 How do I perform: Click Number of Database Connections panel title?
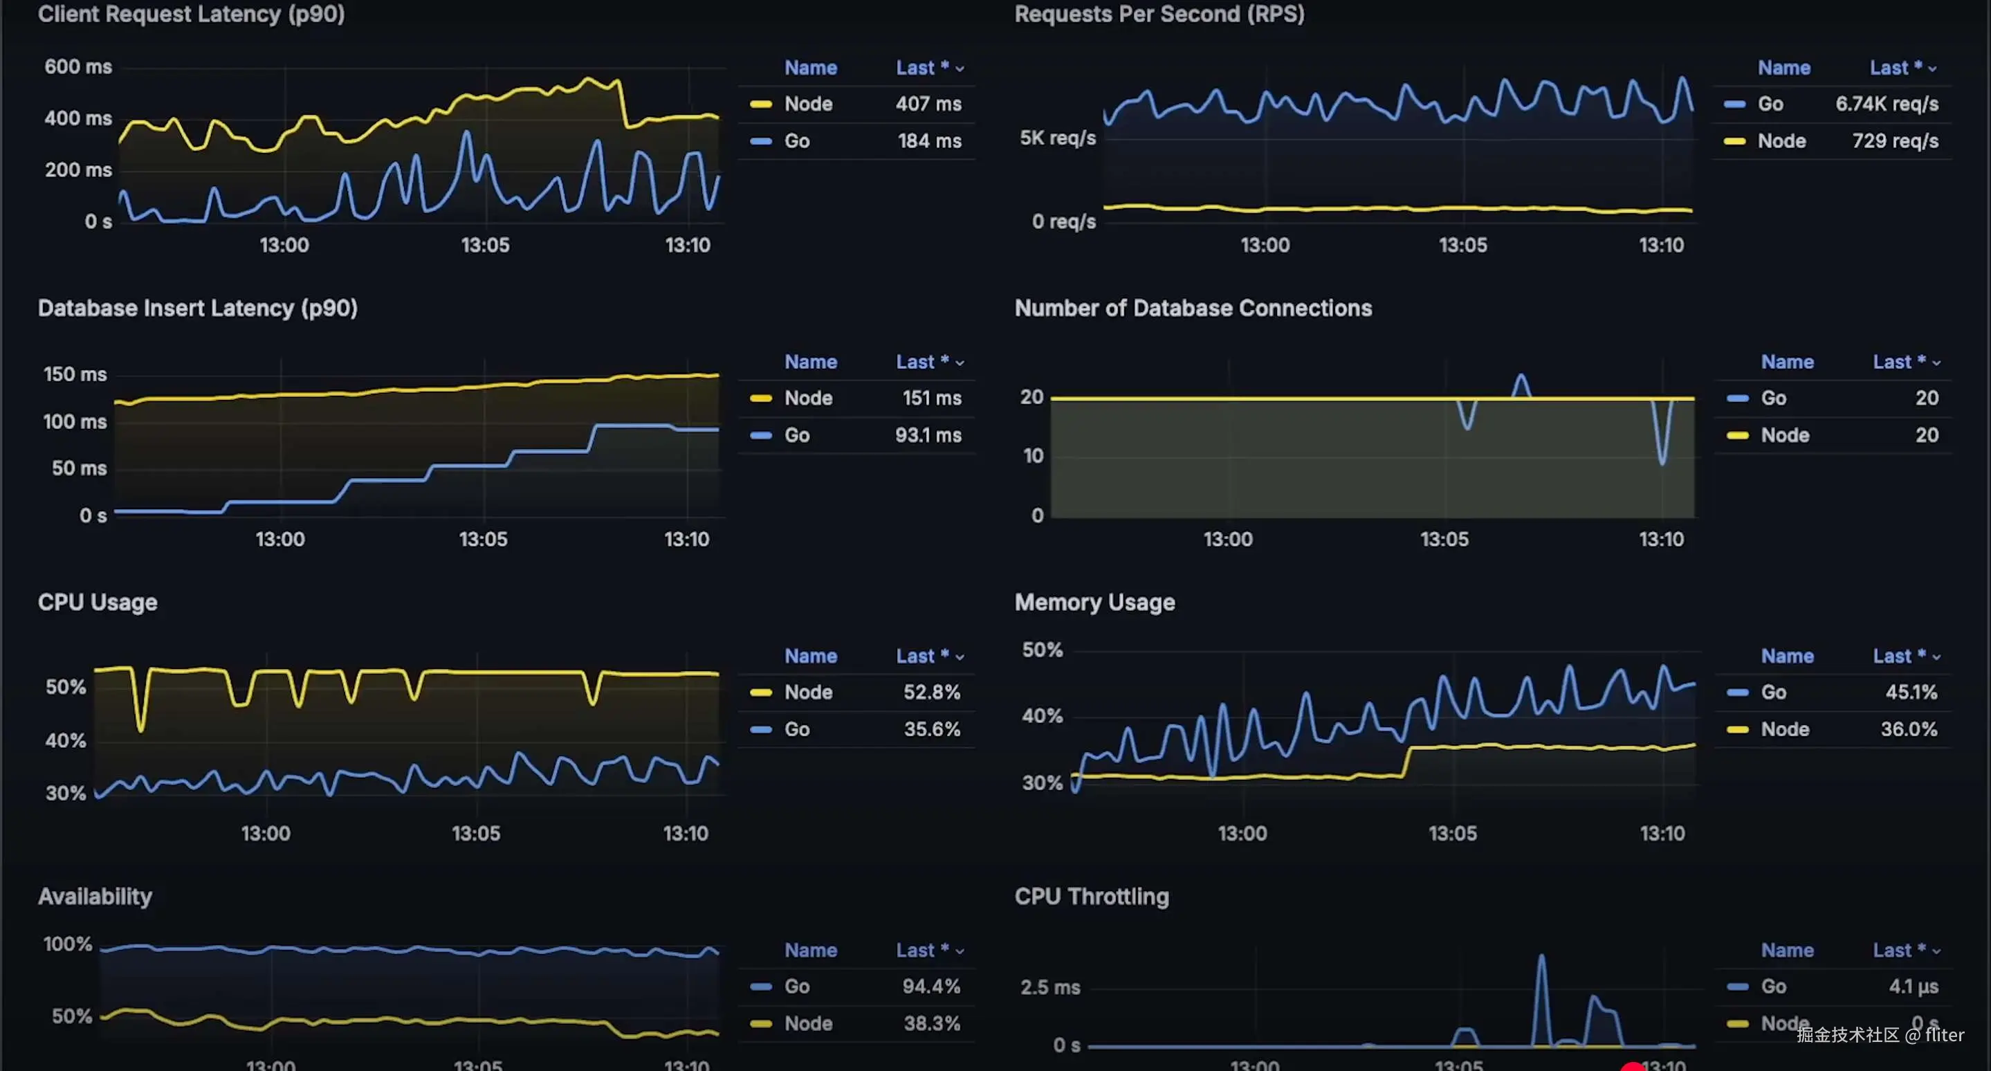tap(1193, 309)
